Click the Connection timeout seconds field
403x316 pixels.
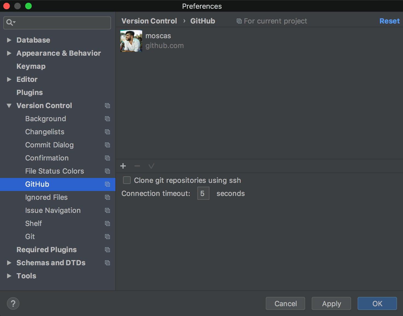(203, 193)
